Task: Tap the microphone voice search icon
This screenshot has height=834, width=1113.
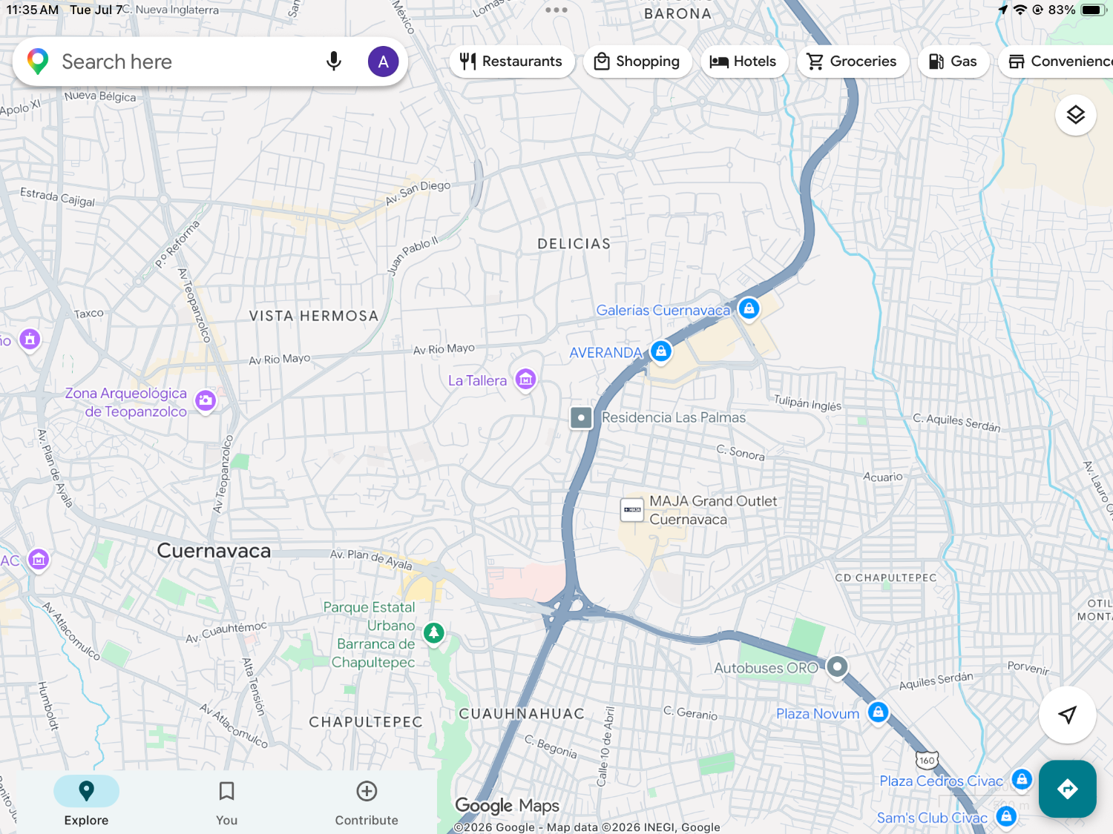Action: pyautogui.click(x=334, y=62)
